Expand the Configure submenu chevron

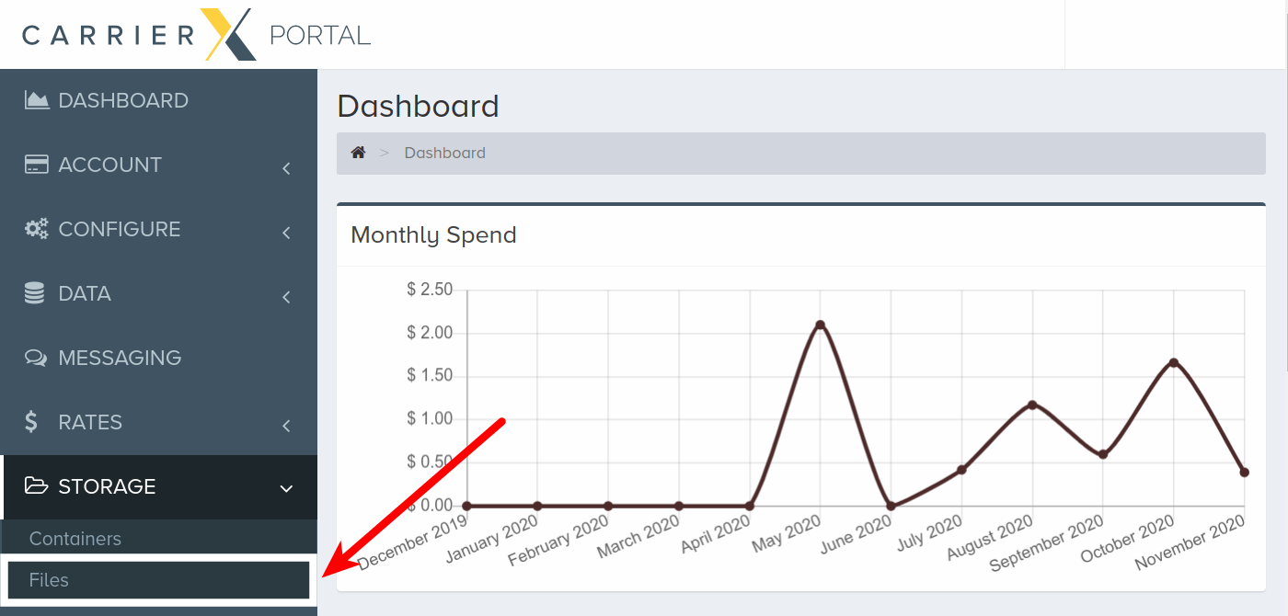point(287,233)
